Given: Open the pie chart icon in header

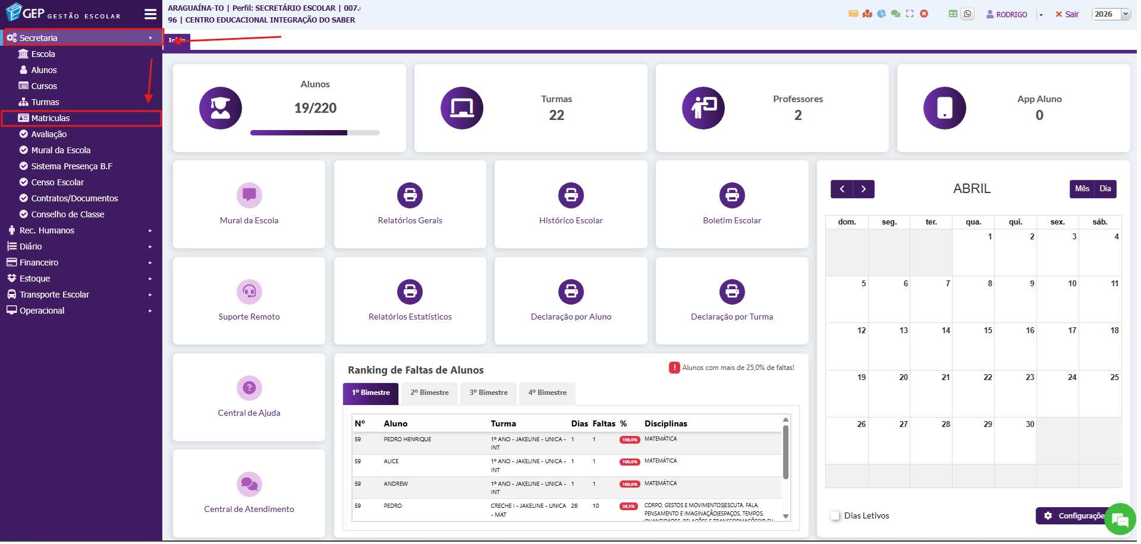Looking at the screenshot, I should point(881,14).
